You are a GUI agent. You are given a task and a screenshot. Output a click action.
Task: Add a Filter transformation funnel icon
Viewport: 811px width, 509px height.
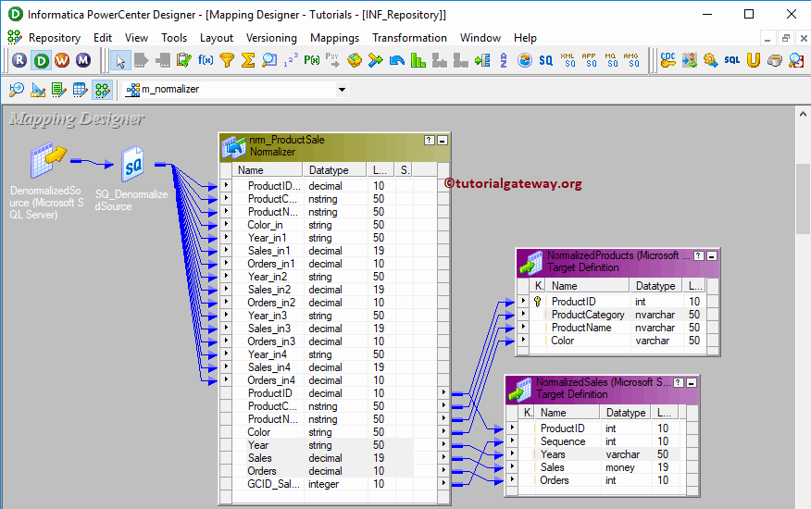[227, 60]
